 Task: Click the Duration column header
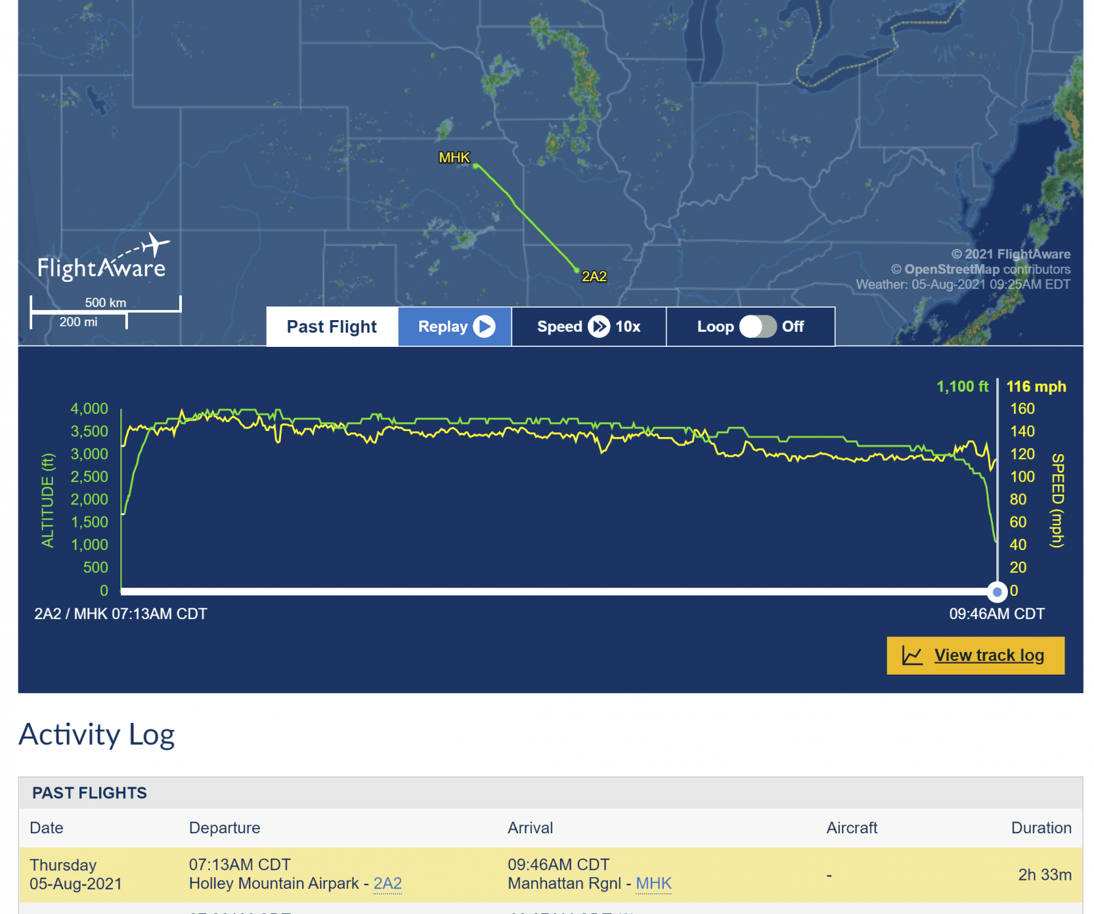(1041, 828)
